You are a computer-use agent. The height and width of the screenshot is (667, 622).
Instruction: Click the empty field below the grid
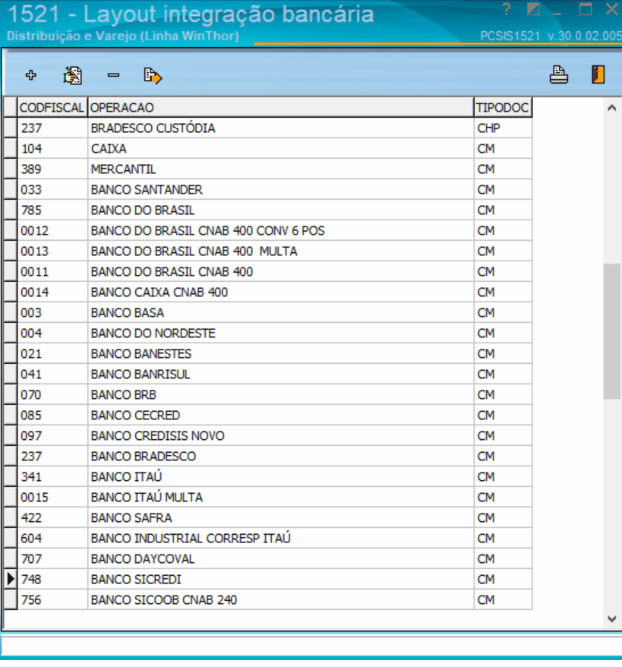click(x=311, y=646)
